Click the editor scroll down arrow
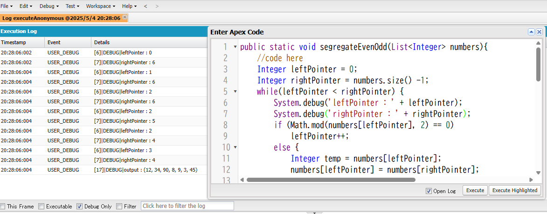Viewport: 547px width, 214px height. point(538,173)
